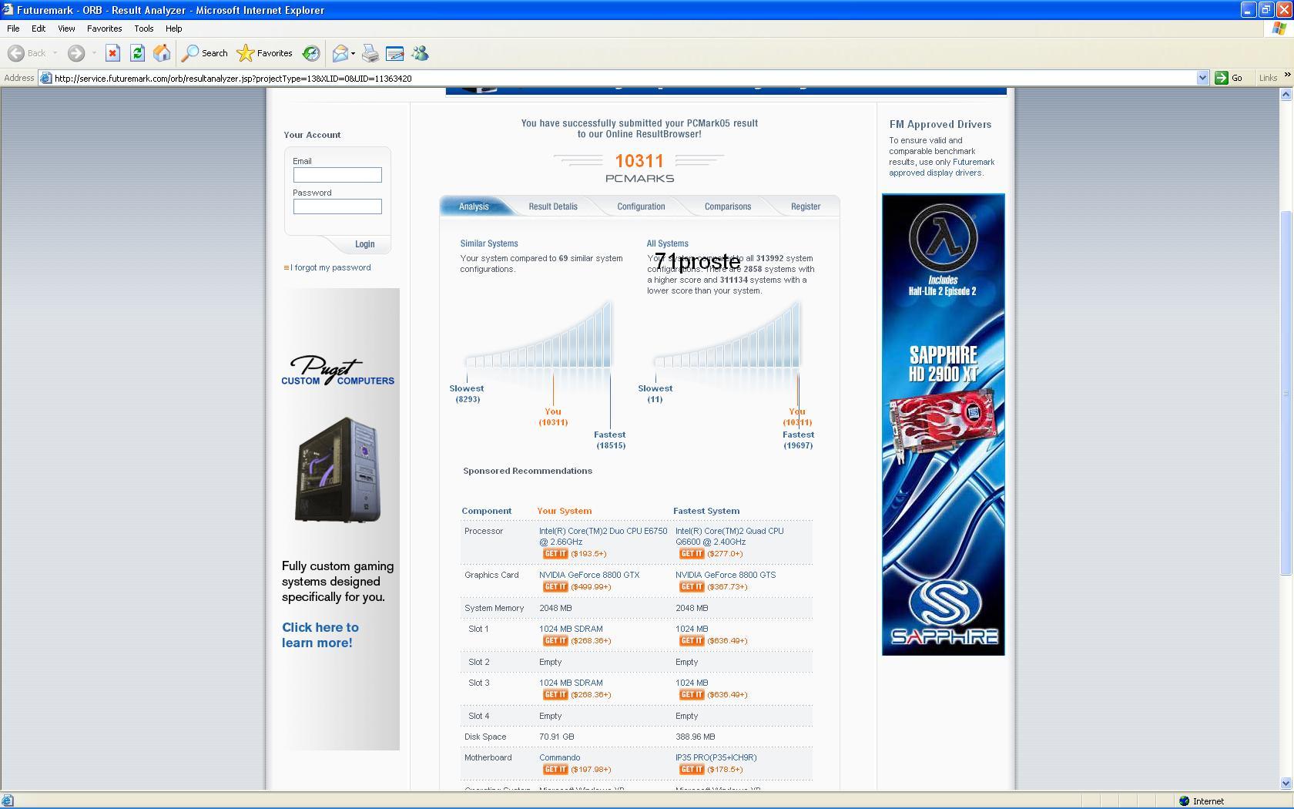Click the Messenger icon in toolbar
Image resolution: width=1294 pixels, height=809 pixels.
pyautogui.click(x=420, y=53)
